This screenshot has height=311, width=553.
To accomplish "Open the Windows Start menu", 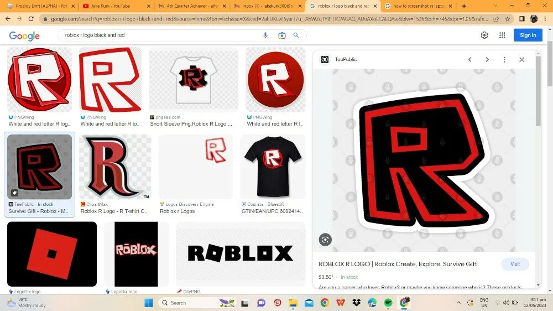I will (149, 303).
